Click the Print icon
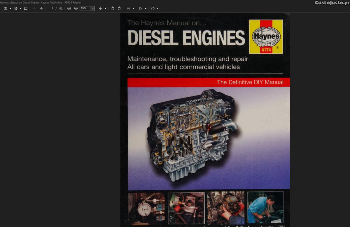Image resolution: width=350 pixels, height=227 pixels. click(x=16, y=8)
